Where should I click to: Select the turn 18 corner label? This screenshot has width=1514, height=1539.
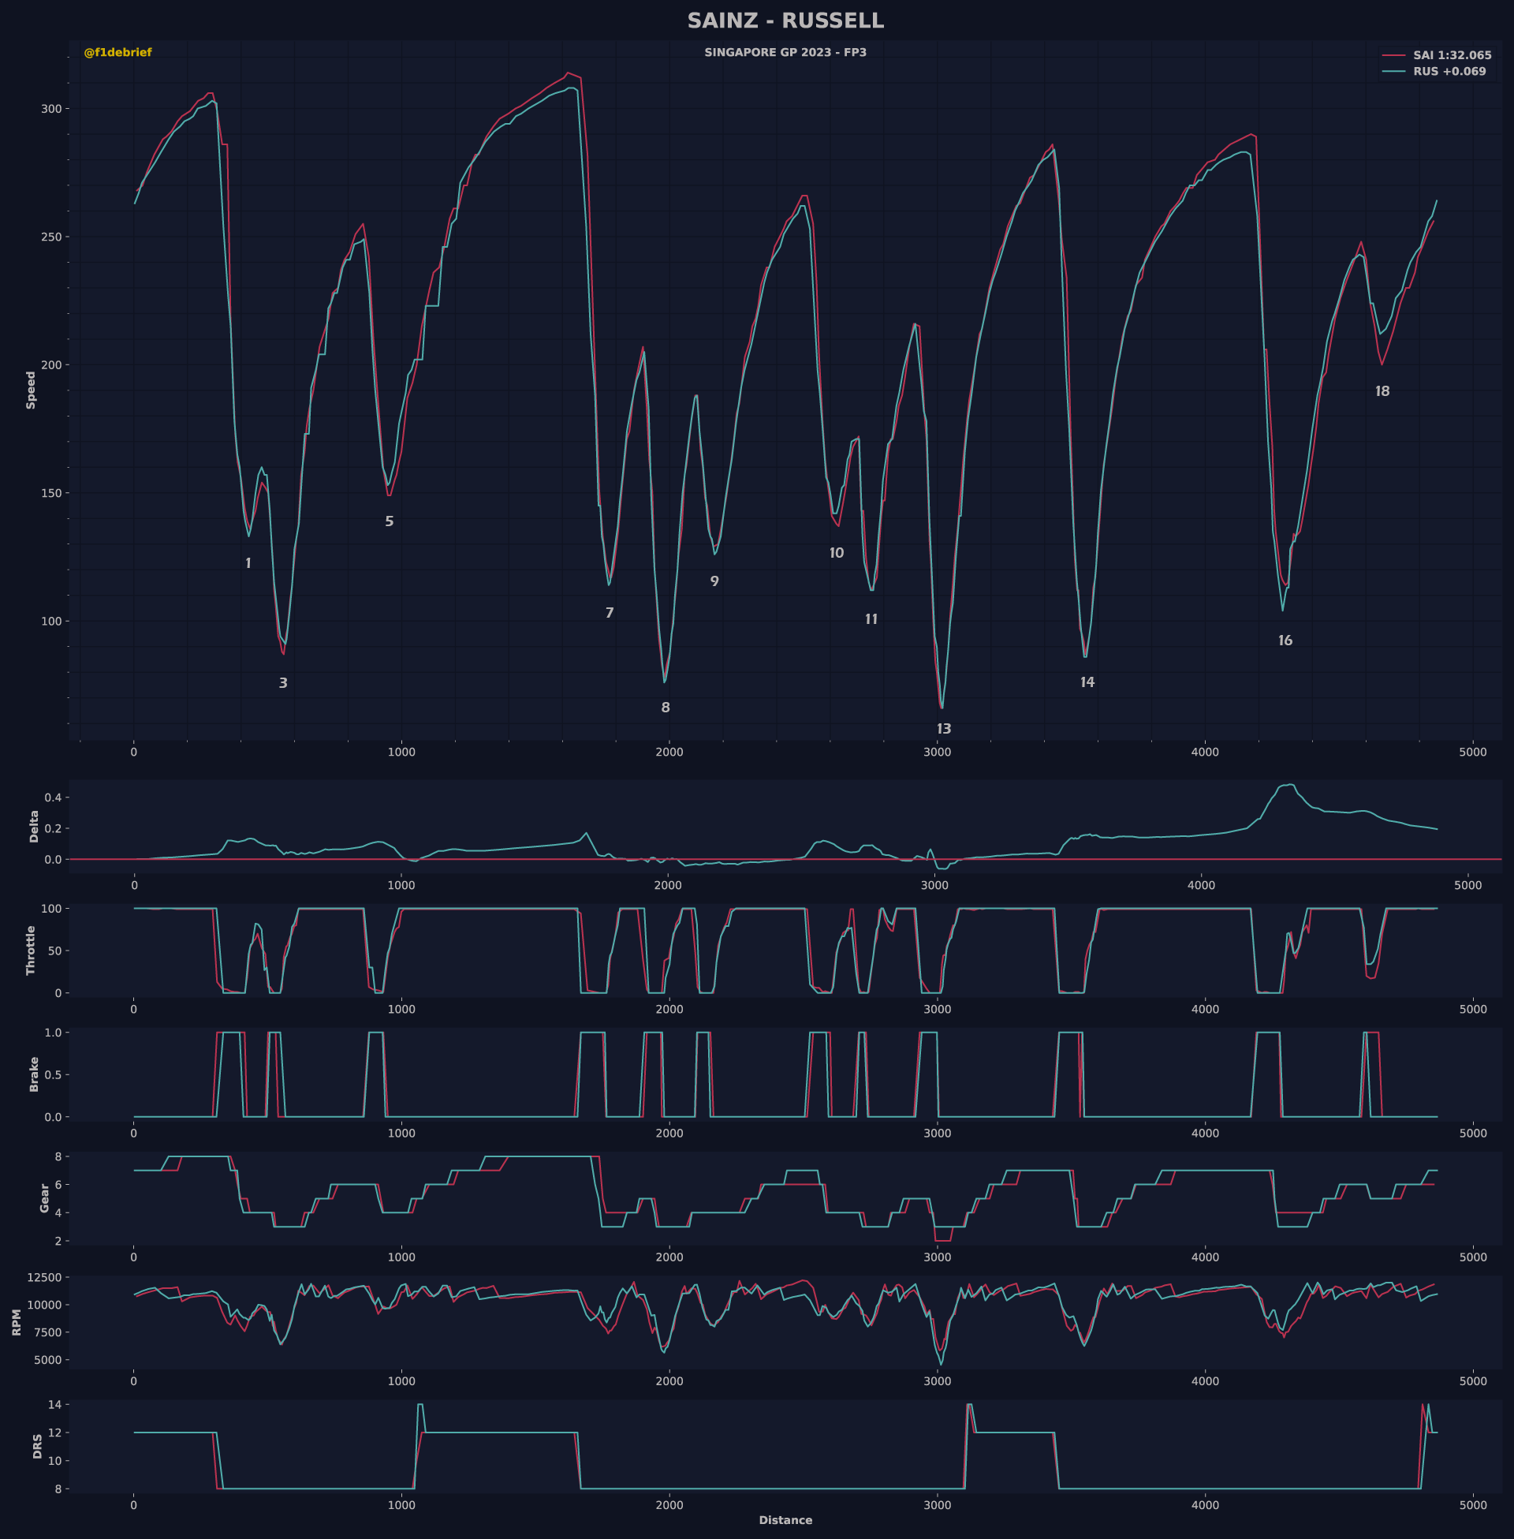tap(1382, 391)
